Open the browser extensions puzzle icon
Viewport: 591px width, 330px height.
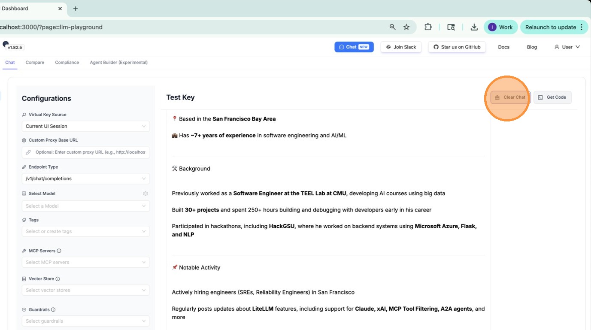(x=428, y=27)
